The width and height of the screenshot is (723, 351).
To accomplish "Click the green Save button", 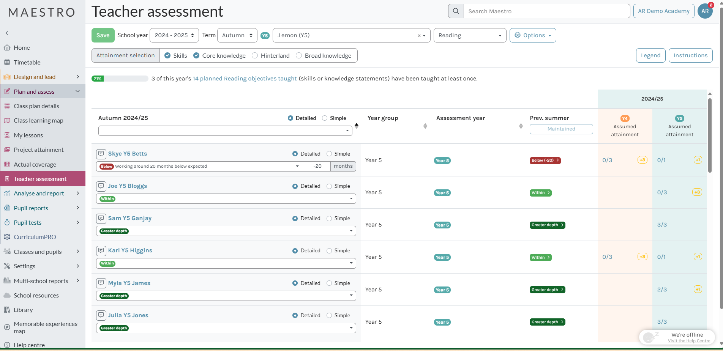I will click(103, 35).
